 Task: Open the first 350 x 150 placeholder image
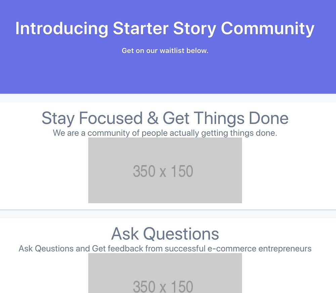[x=165, y=170]
